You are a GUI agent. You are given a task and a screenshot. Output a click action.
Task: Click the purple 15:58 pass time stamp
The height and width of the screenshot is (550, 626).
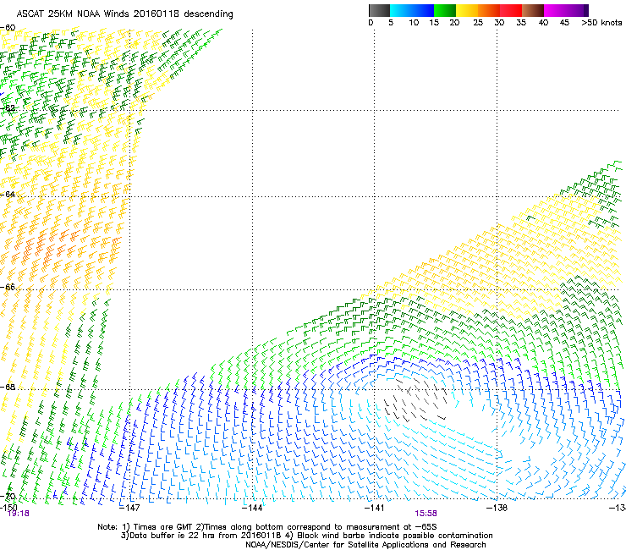click(x=426, y=514)
